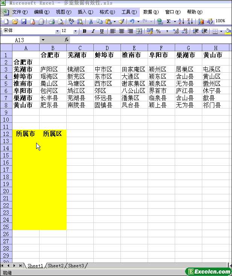This screenshot has width=232, height=276.
Task: Align text right
Action: point(130,31)
